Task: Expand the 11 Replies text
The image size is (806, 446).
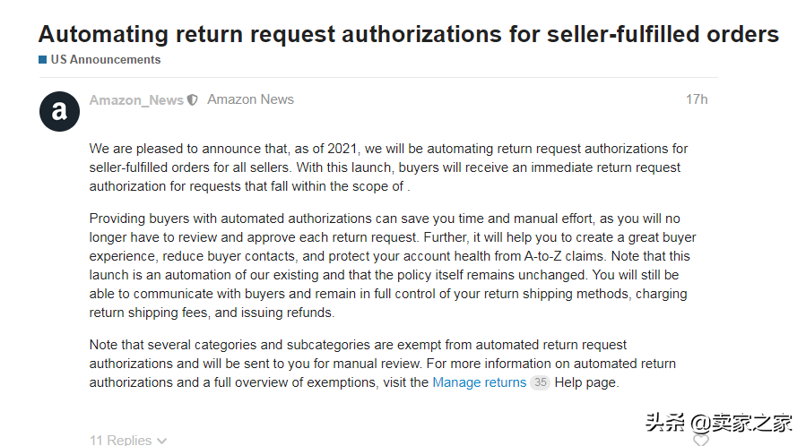Action: click(120, 440)
